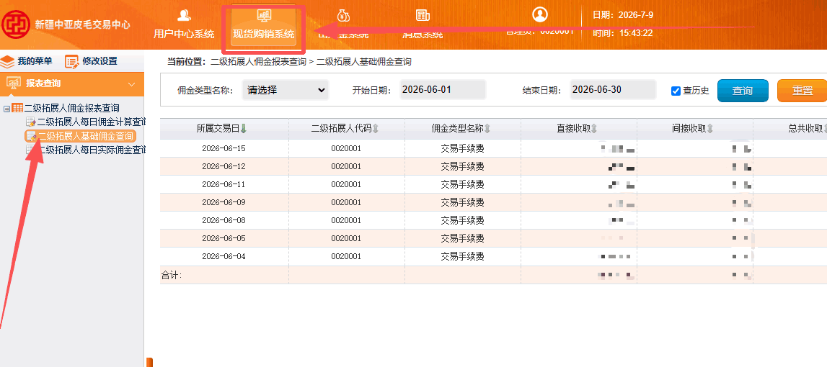Select the 2026-06-08 date cell
This screenshot has width=827, height=367.
(224, 220)
